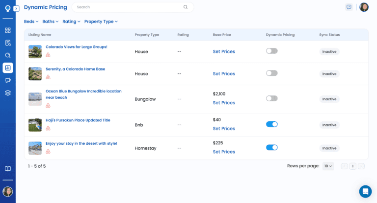Screen dimensions: 377x203
Task: Change rows per page dropdown
Action: (x=328, y=166)
